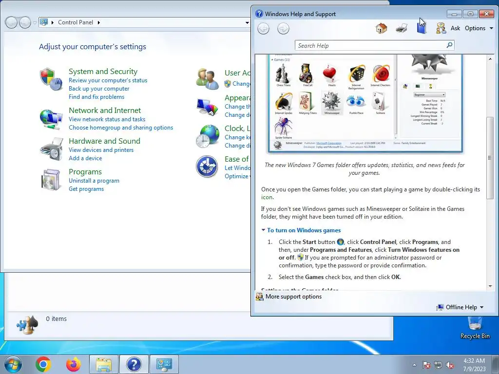Open Google Chrome from the taskbar
This screenshot has height=374, width=499.
coord(43,364)
